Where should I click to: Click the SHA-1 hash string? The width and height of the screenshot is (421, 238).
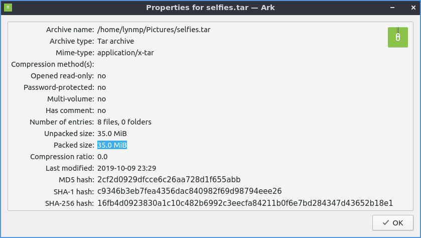point(189,191)
